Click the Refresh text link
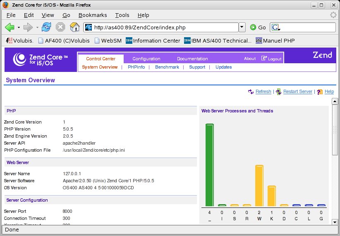The height and width of the screenshot is (236, 340). (263, 92)
